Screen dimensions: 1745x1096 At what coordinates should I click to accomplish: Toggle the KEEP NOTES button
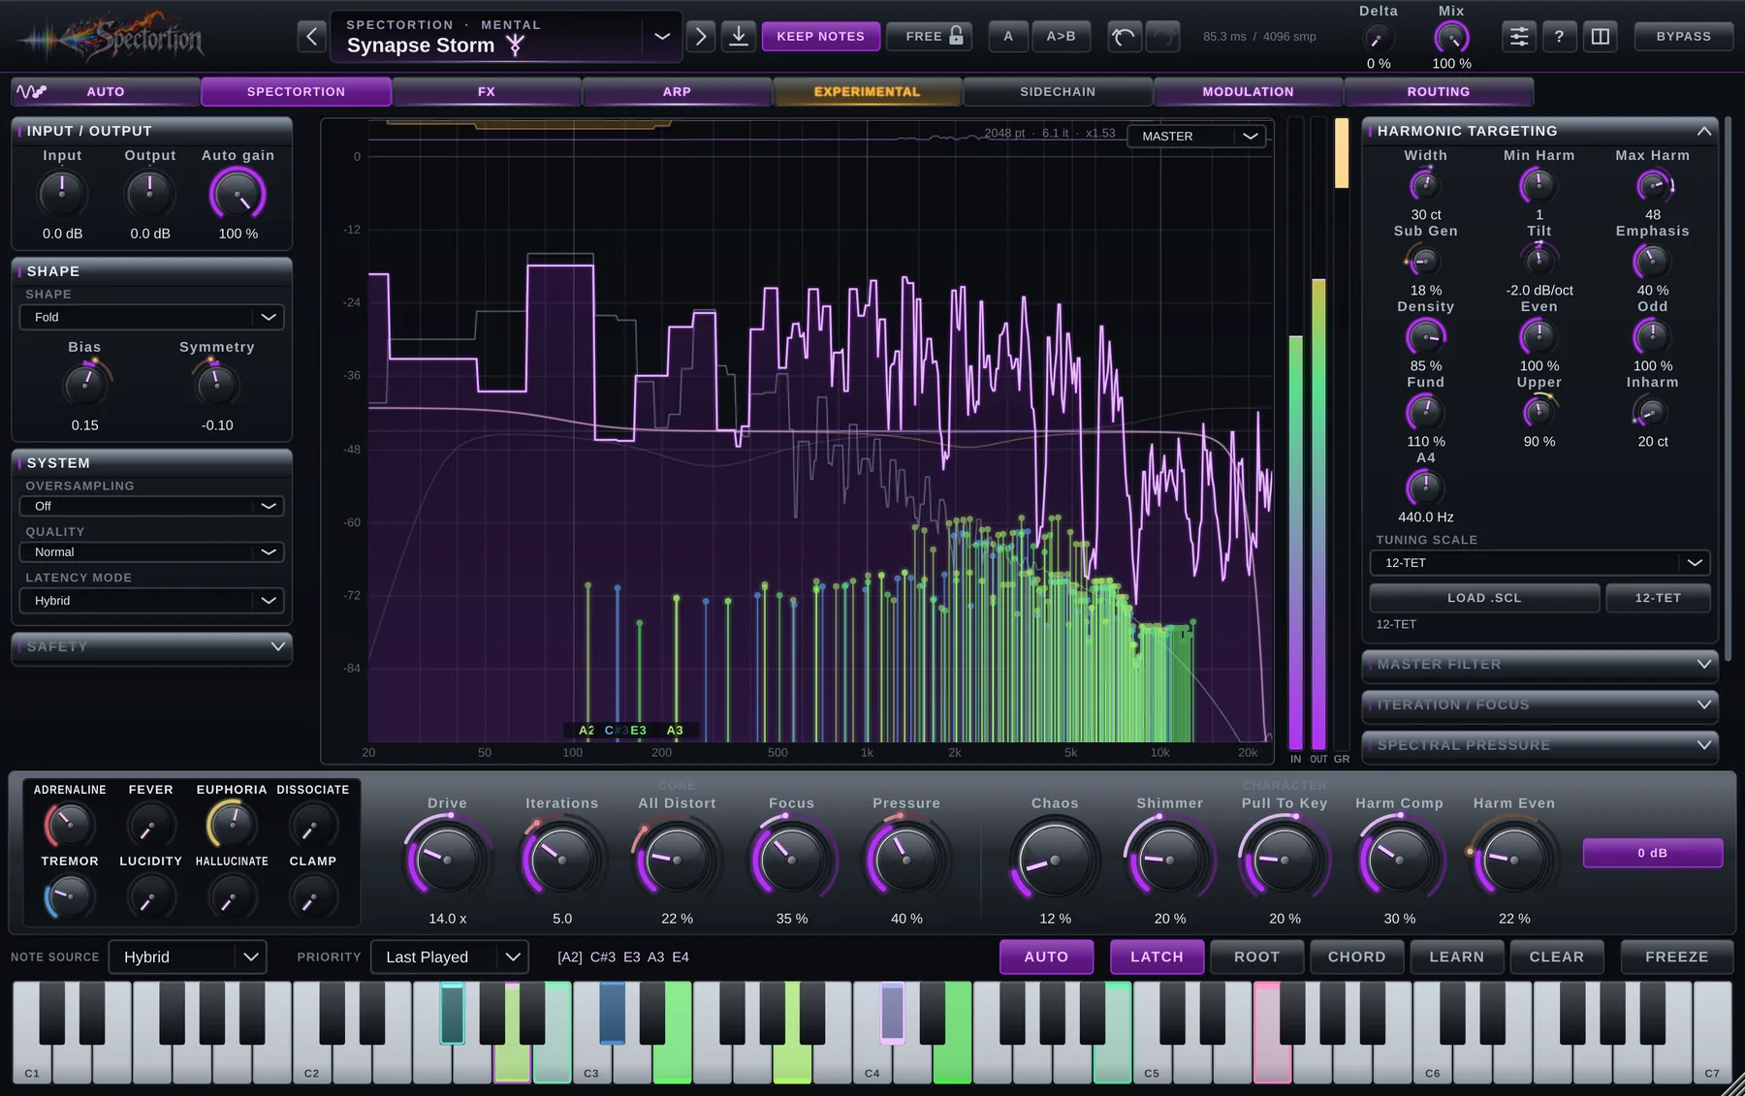(x=821, y=37)
